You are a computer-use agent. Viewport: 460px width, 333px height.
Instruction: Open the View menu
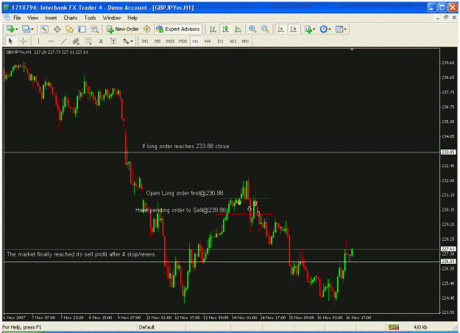(32, 18)
